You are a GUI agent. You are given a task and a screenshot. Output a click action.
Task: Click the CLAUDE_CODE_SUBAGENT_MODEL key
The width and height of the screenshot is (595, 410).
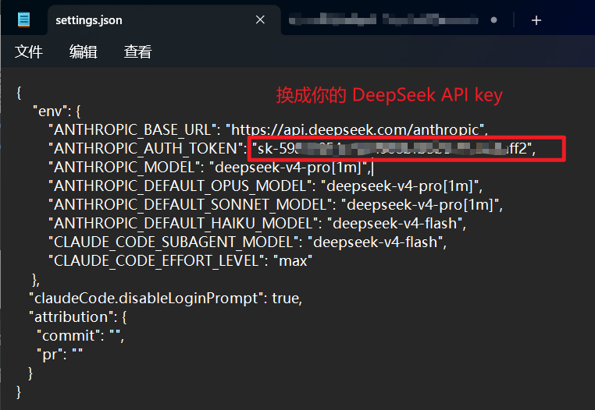pyautogui.click(x=176, y=242)
